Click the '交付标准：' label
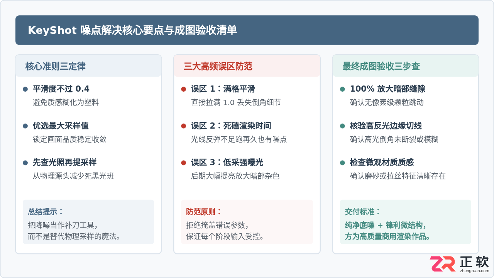The width and height of the screenshot is (494, 278). coord(363,212)
